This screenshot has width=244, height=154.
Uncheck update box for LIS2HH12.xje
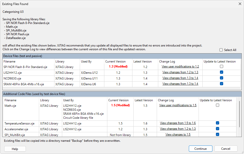221,72
